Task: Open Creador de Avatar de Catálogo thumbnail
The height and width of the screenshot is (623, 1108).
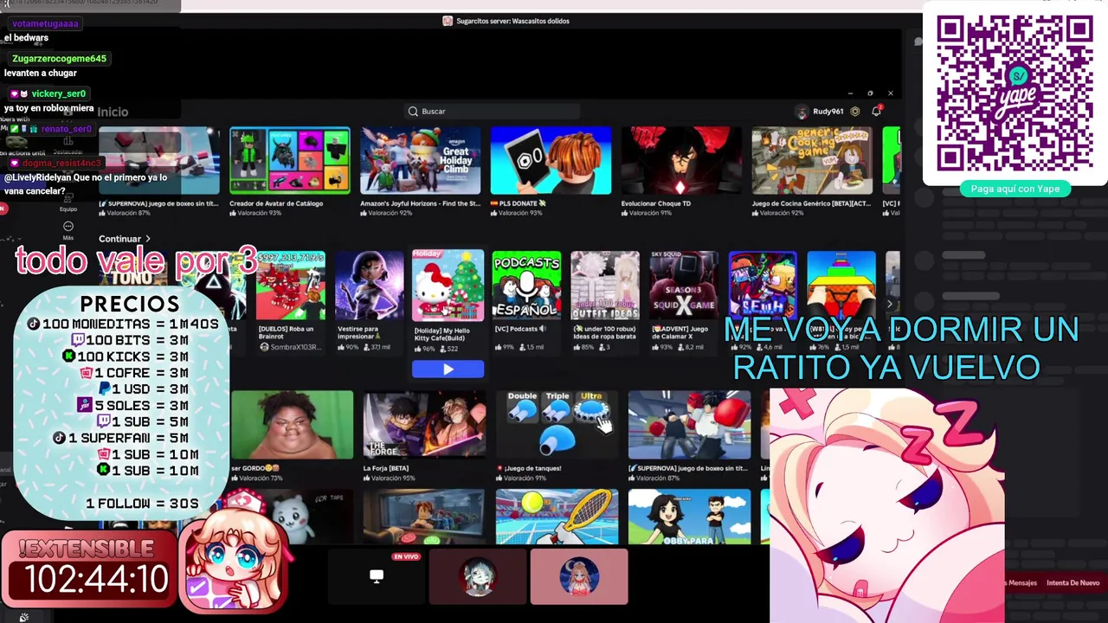Action: [290, 161]
